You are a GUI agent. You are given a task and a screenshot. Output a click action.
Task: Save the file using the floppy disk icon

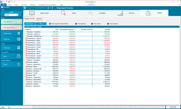point(19,56)
